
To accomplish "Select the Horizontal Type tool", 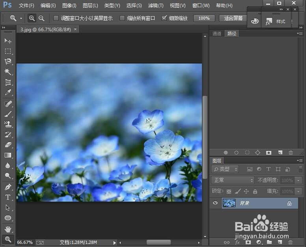I will click(8, 197).
